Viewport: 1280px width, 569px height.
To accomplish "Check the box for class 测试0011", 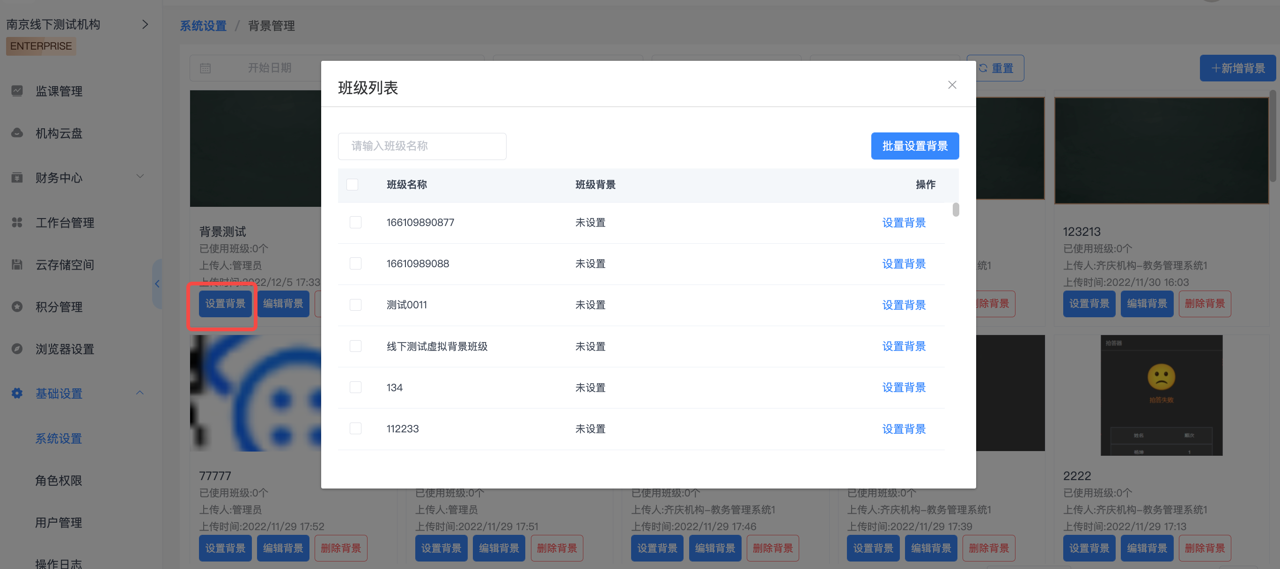I will tap(355, 305).
